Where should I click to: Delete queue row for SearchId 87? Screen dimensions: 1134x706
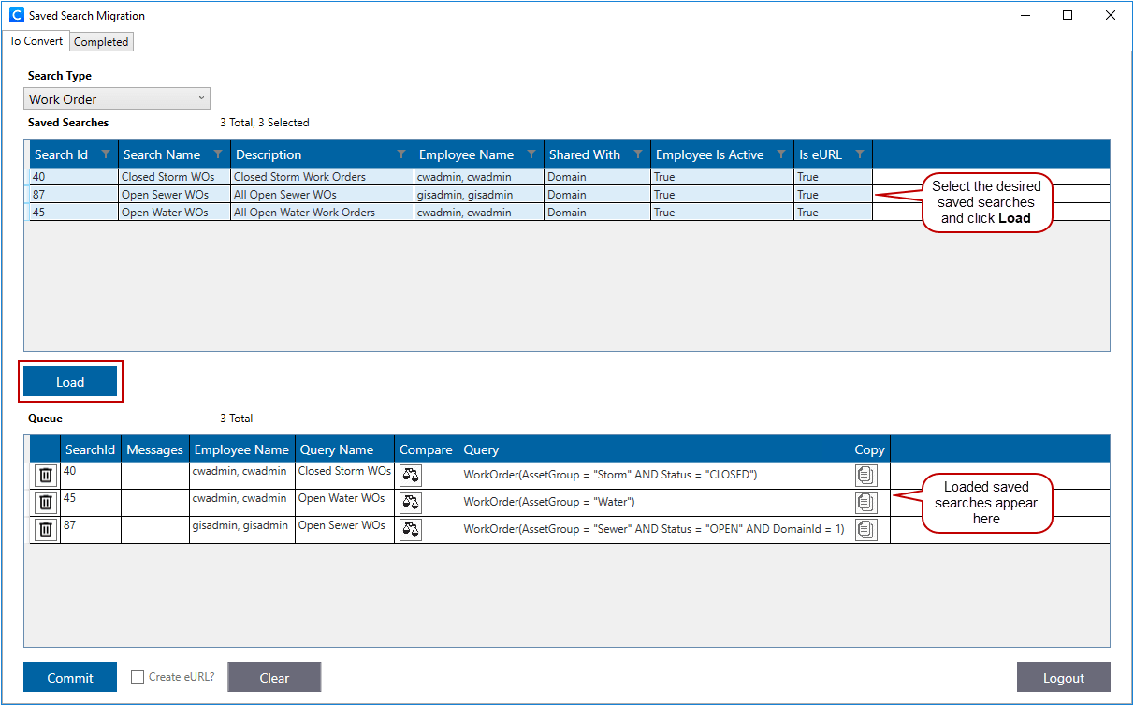pos(45,530)
